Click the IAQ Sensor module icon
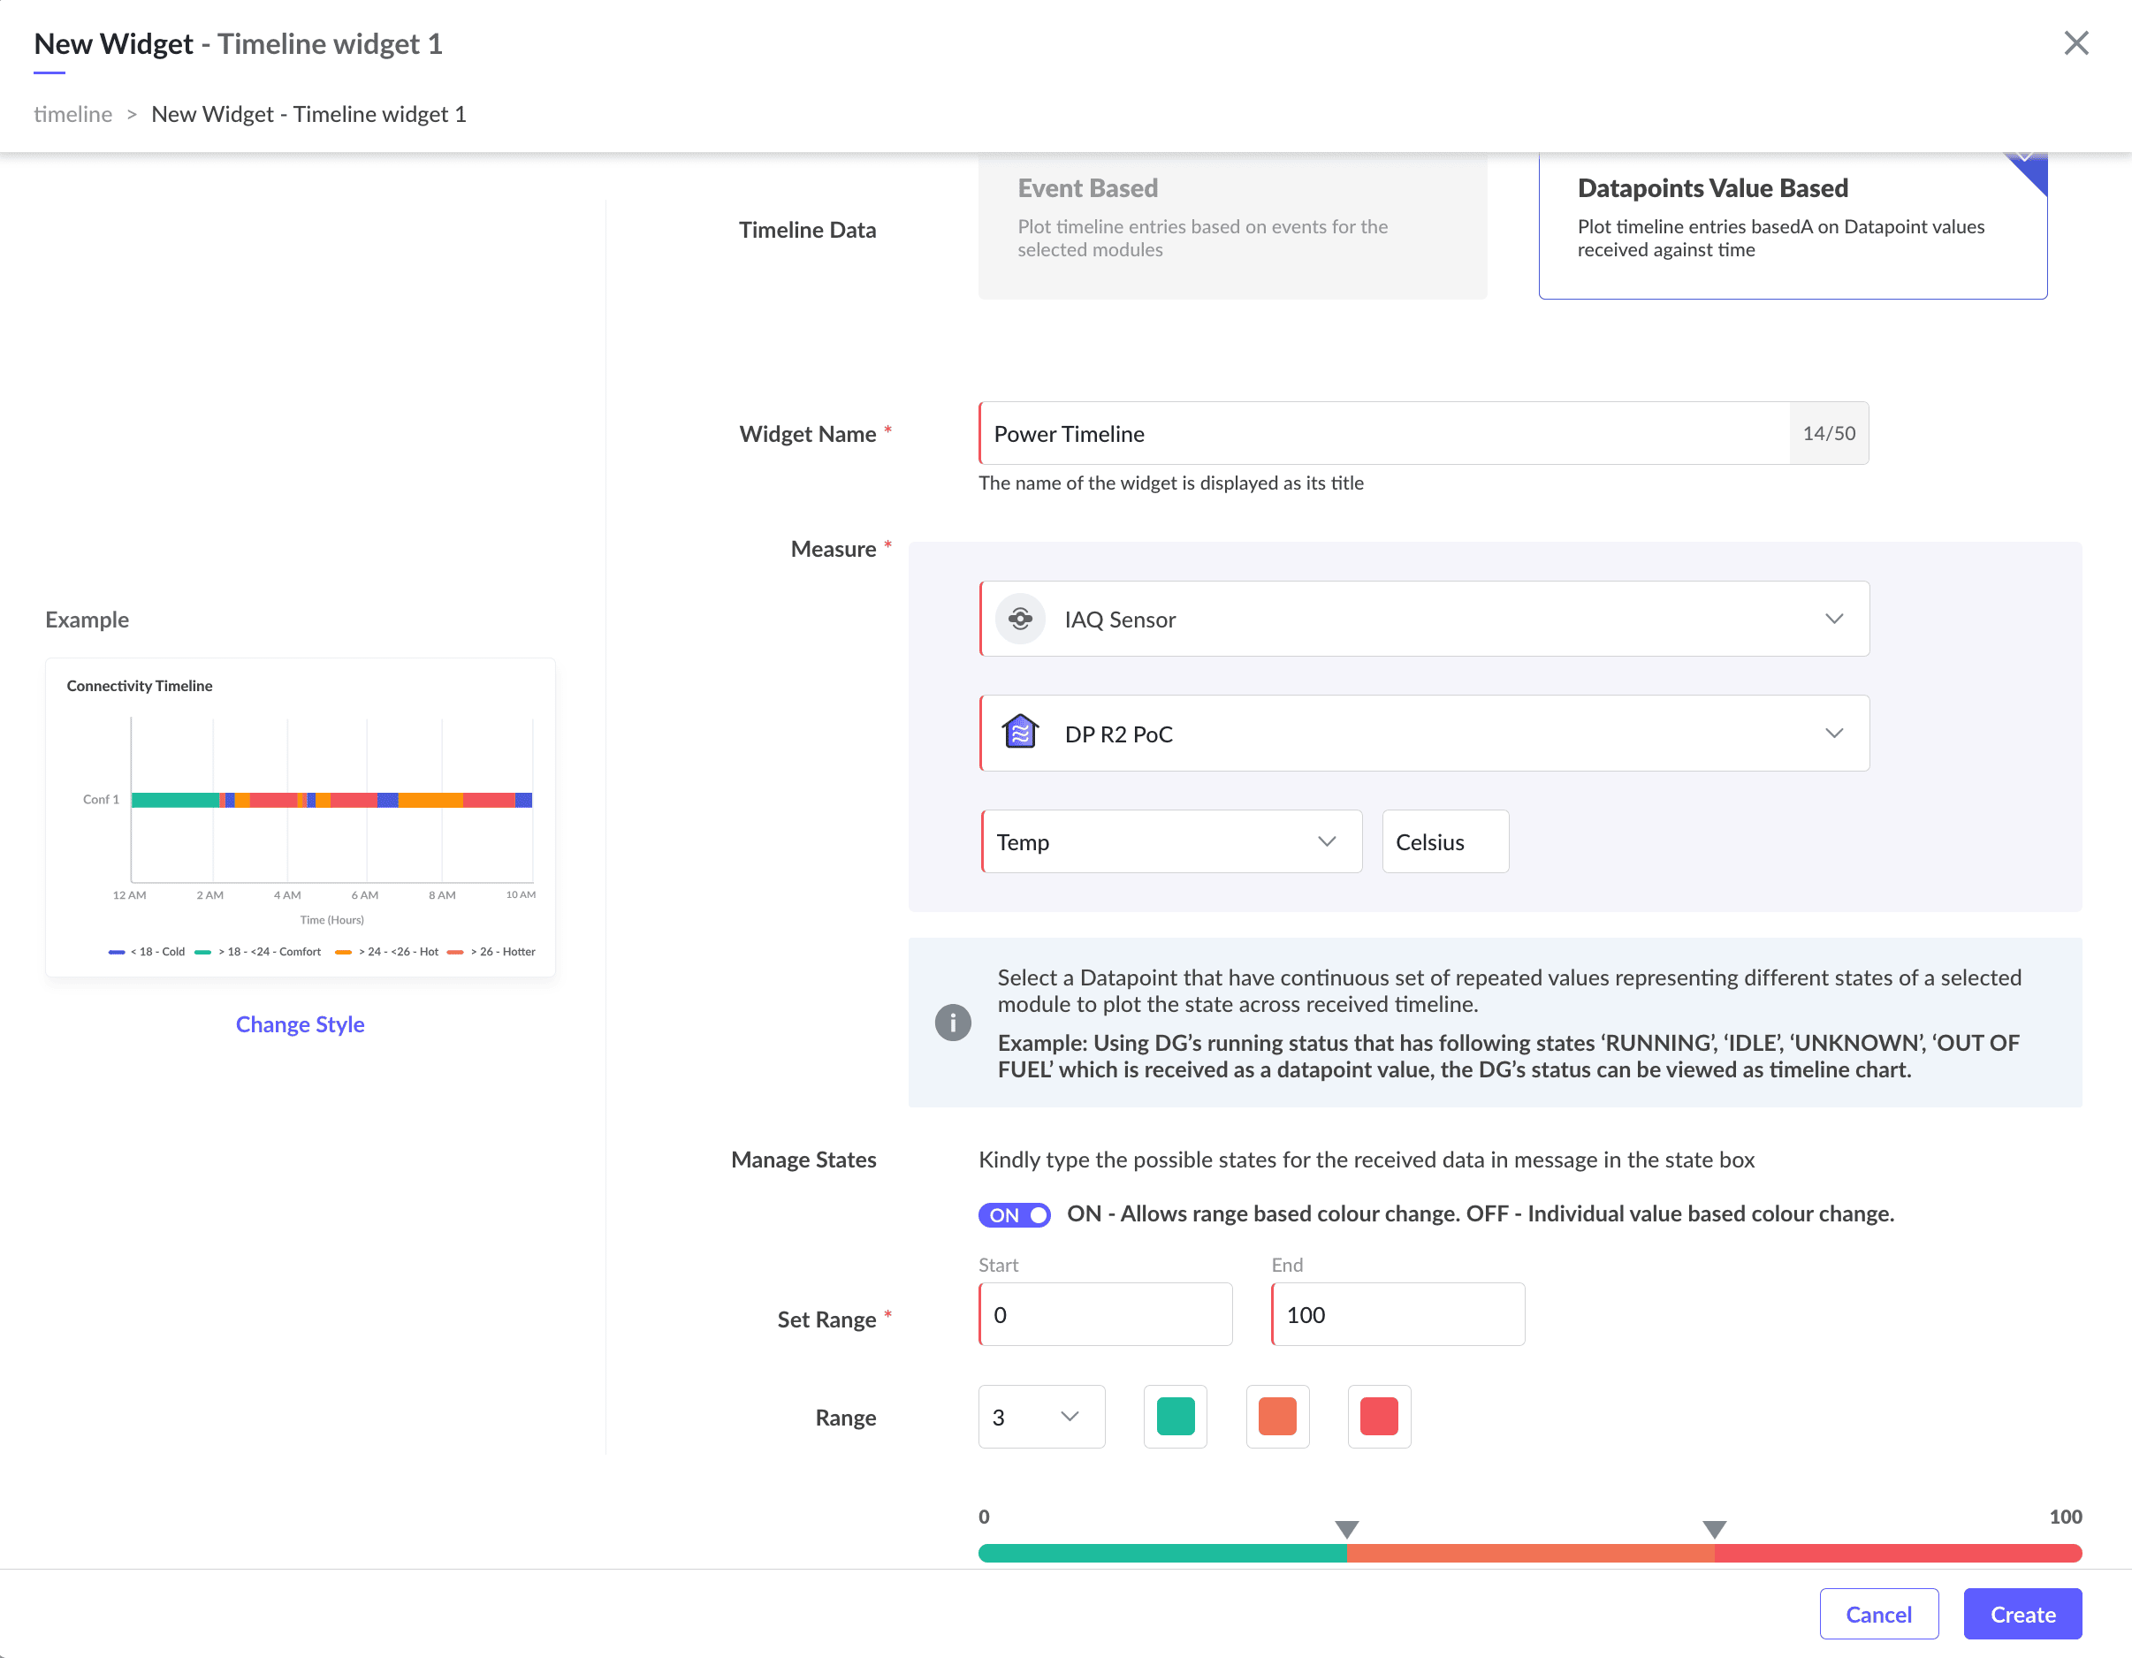Viewport: 2132px width, 1658px height. click(1020, 619)
